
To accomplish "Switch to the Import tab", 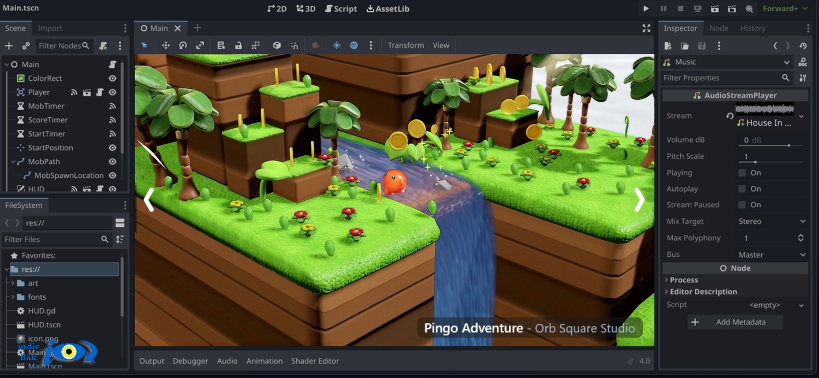I will pos(50,28).
